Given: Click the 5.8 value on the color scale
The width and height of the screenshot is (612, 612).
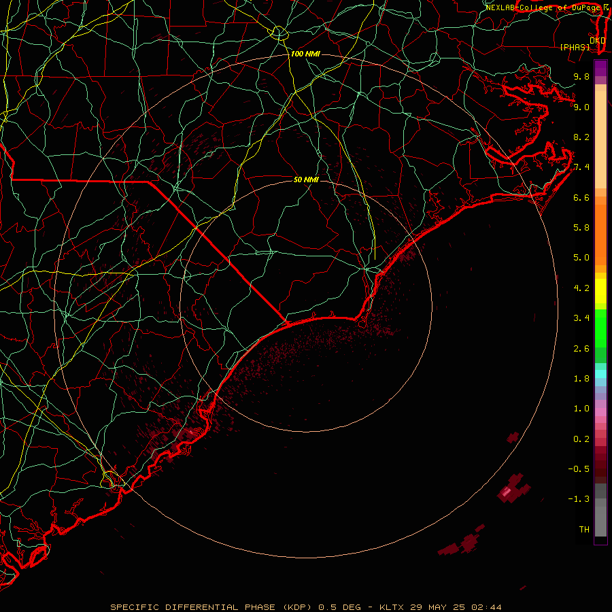Looking at the screenshot, I should pos(581,228).
